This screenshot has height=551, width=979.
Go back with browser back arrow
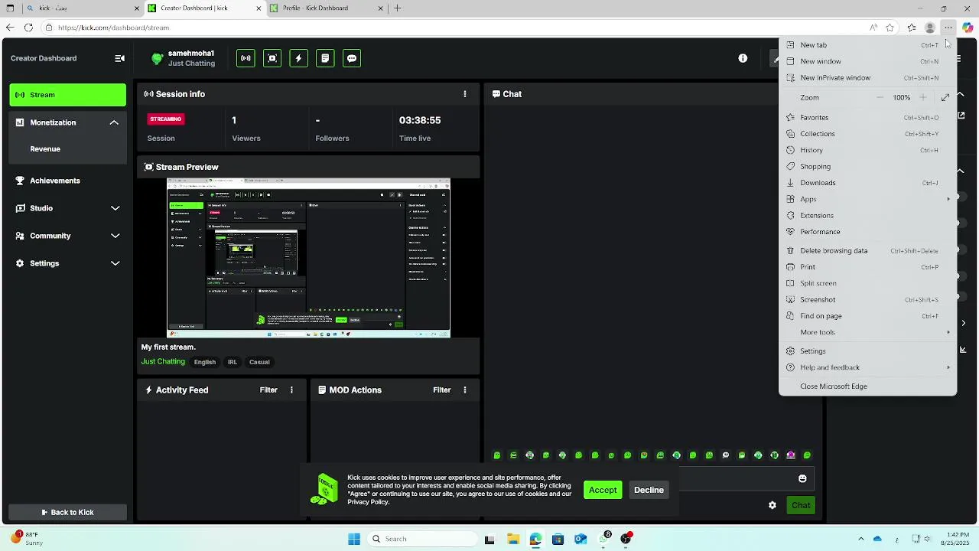[10, 28]
